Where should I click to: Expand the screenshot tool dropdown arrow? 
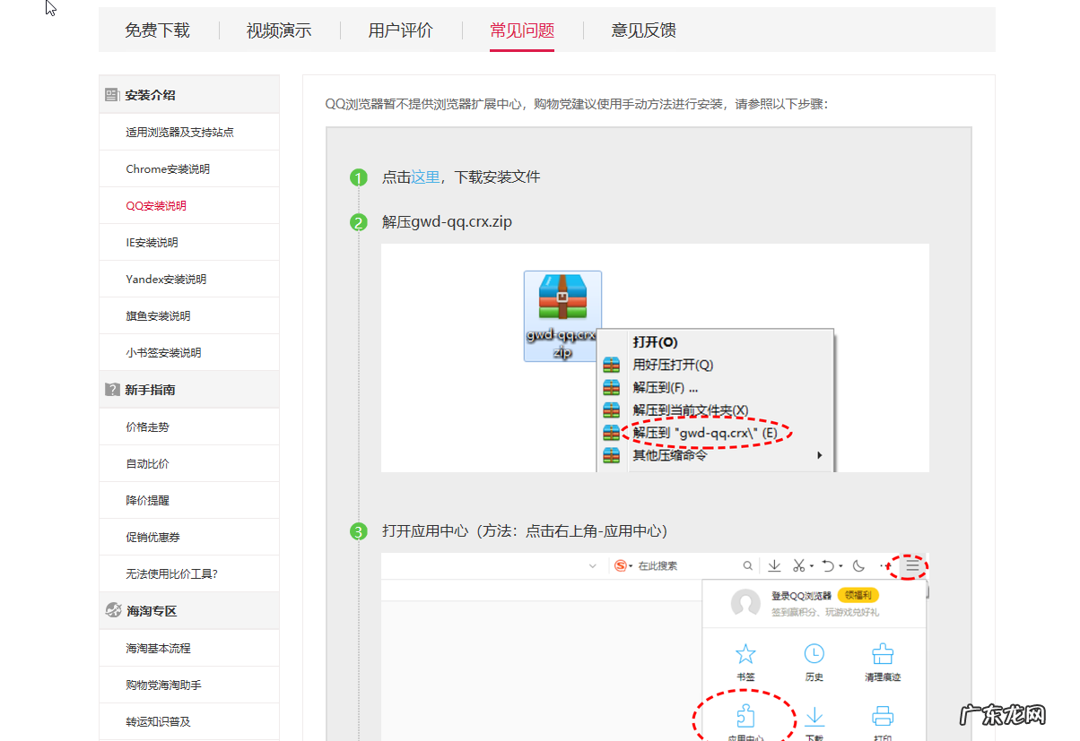810,565
